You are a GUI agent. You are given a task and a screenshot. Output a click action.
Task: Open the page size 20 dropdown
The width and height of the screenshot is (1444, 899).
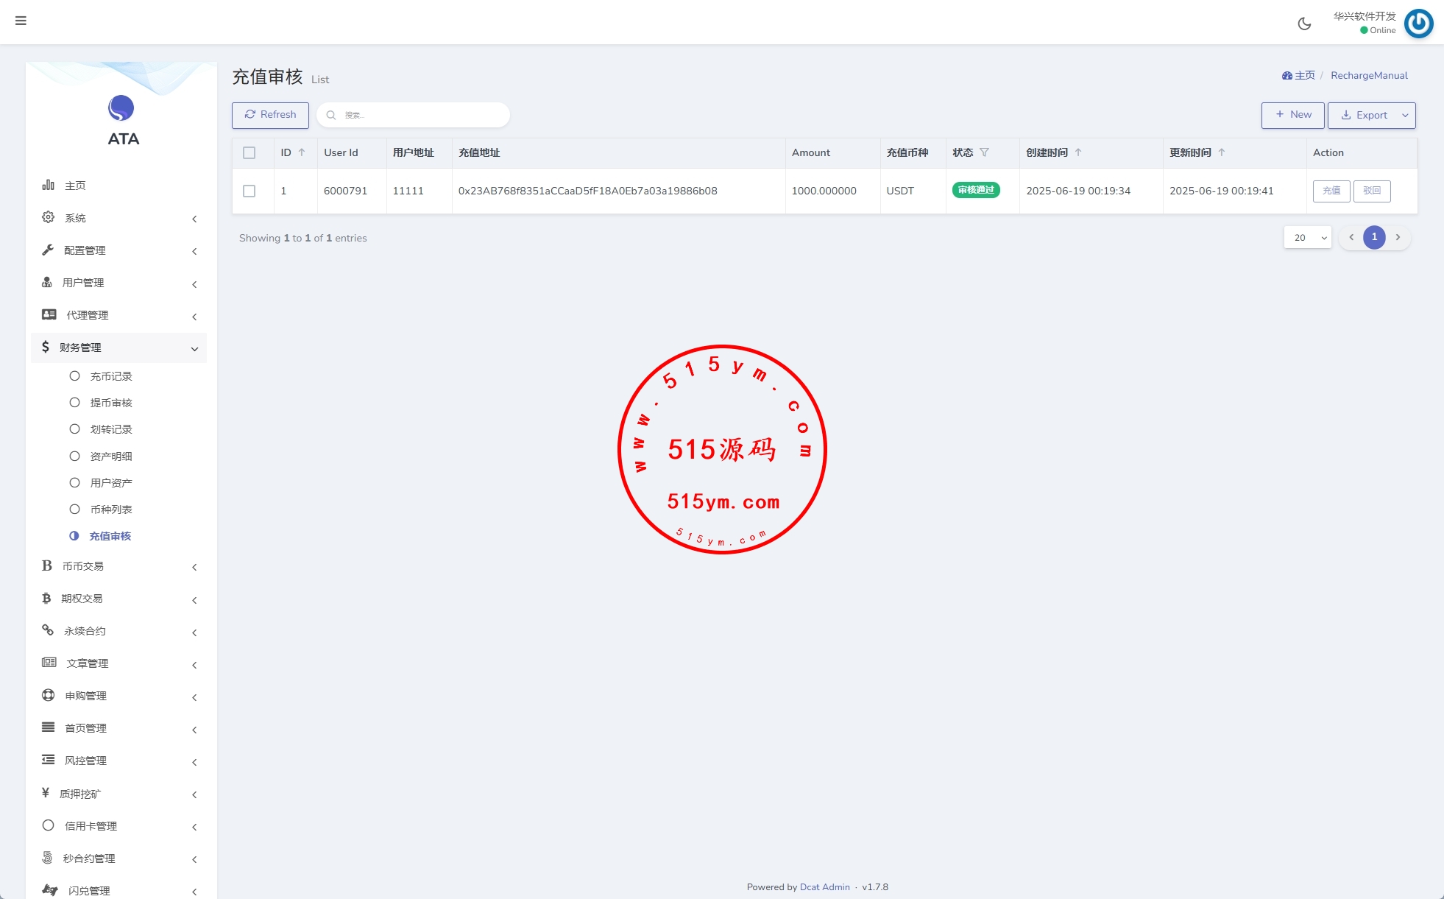coord(1308,238)
